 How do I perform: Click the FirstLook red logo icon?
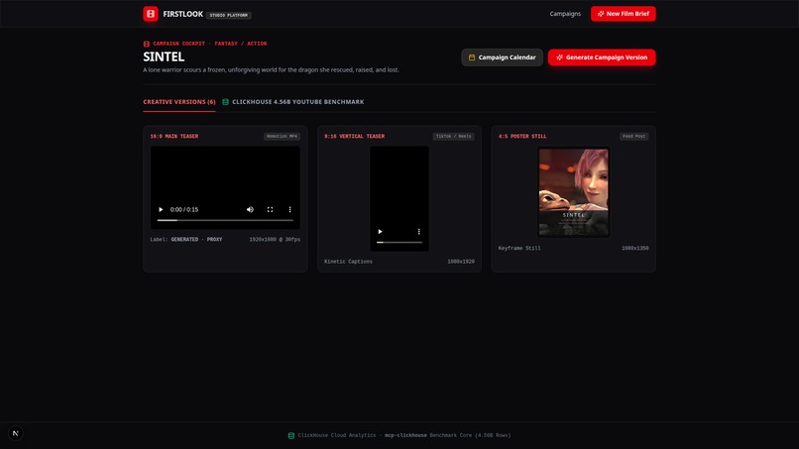point(151,14)
